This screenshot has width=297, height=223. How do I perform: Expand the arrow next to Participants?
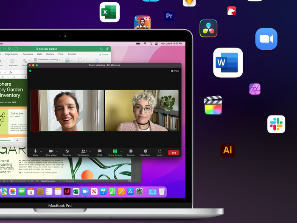pyautogui.click(x=90, y=151)
